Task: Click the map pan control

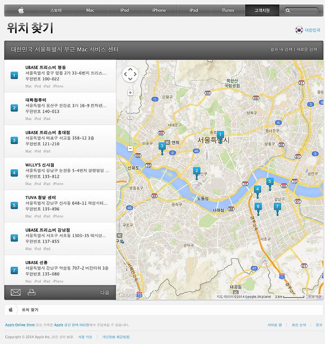Action: click(130, 74)
